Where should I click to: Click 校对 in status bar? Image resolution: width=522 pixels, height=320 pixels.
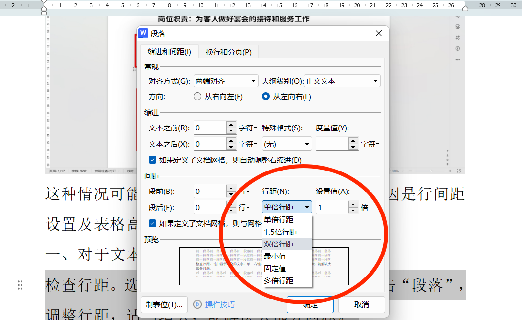point(130,171)
